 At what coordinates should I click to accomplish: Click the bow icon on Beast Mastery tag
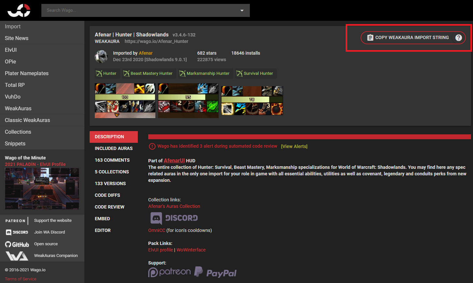(126, 74)
